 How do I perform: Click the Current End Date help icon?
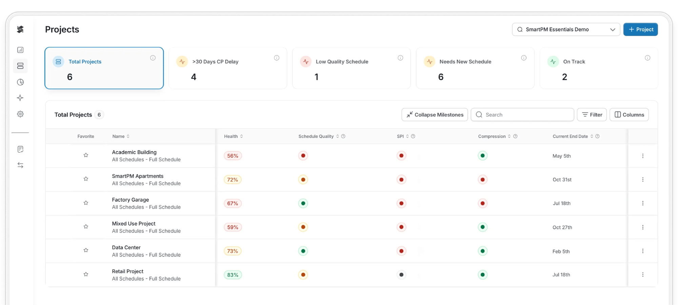[597, 136]
